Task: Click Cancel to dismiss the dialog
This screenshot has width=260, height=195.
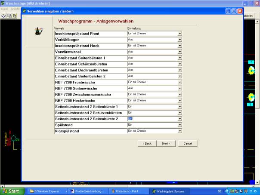Action: (188, 143)
